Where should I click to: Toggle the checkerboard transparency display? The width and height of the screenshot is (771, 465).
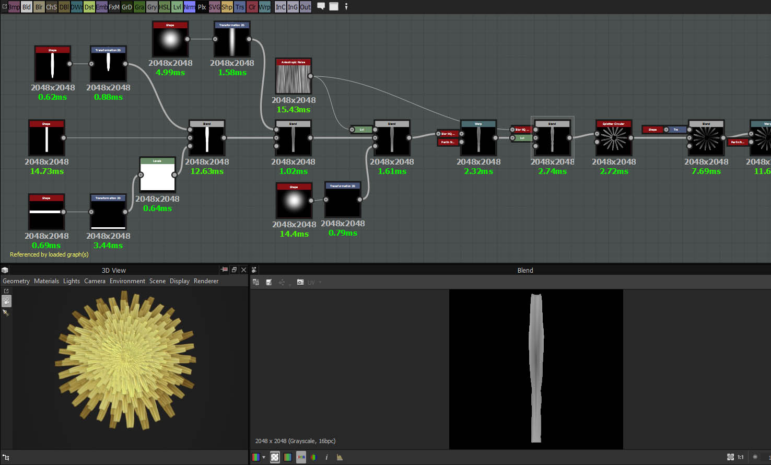(275, 457)
